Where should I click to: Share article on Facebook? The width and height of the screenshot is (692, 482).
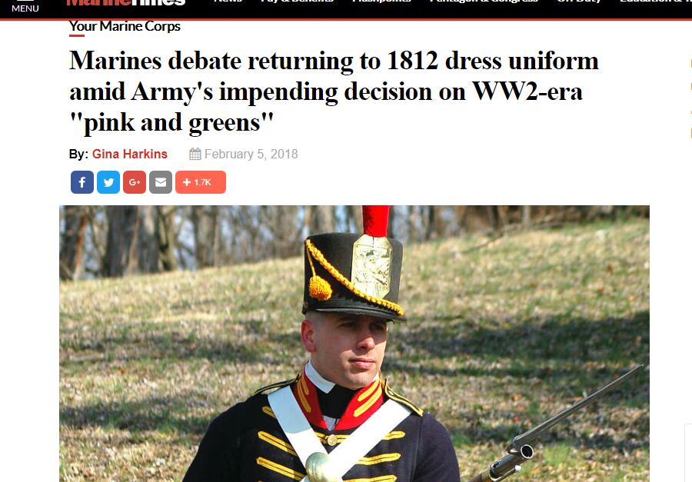click(x=82, y=182)
